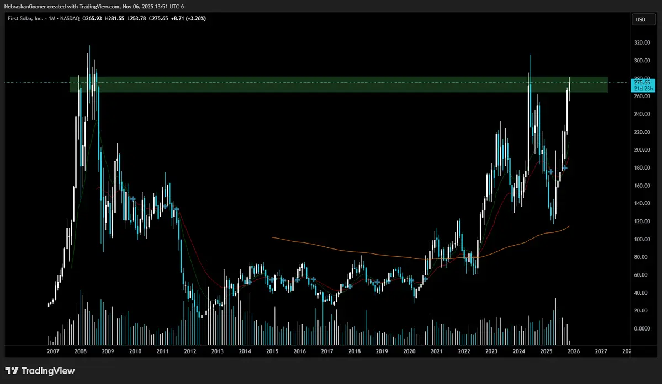Click the 2016 label on time axis
The width and height of the screenshot is (662, 384).
pyautogui.click(x=300, y=351)
